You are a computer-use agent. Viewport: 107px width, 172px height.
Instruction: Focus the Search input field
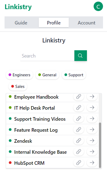tap(47, 56)
